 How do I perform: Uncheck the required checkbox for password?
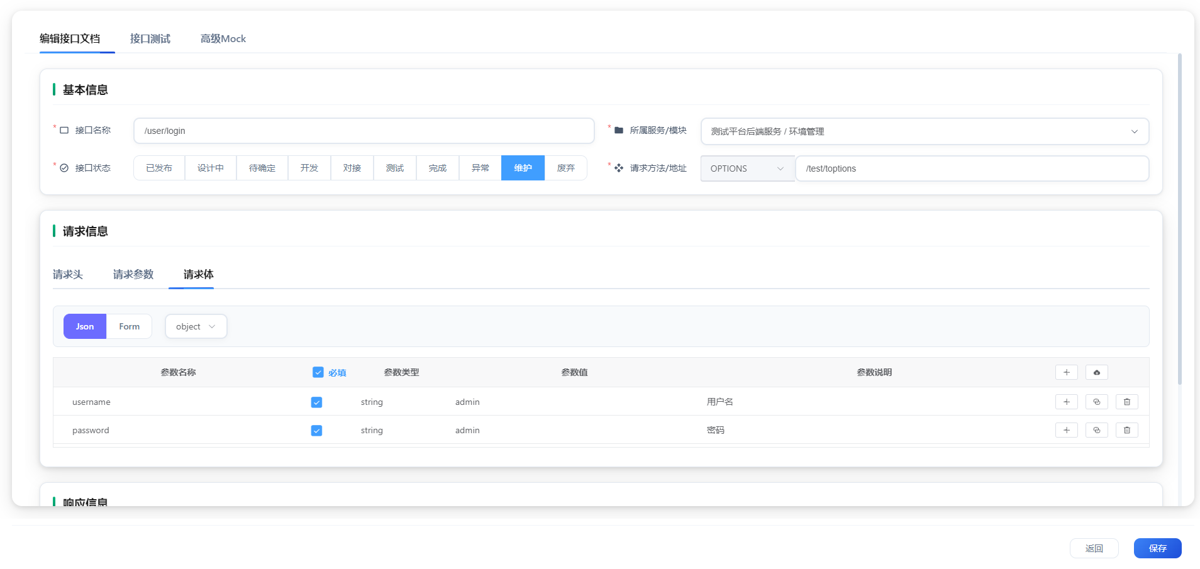pos(316,430)
